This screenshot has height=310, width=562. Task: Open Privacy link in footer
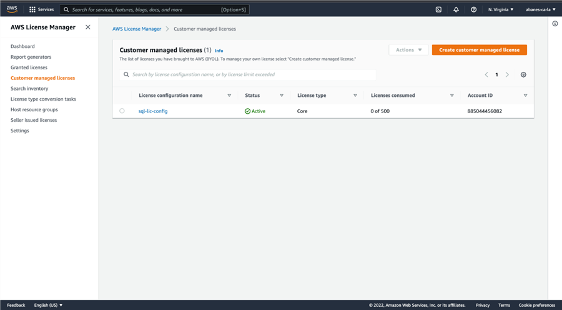pos(483,306)
